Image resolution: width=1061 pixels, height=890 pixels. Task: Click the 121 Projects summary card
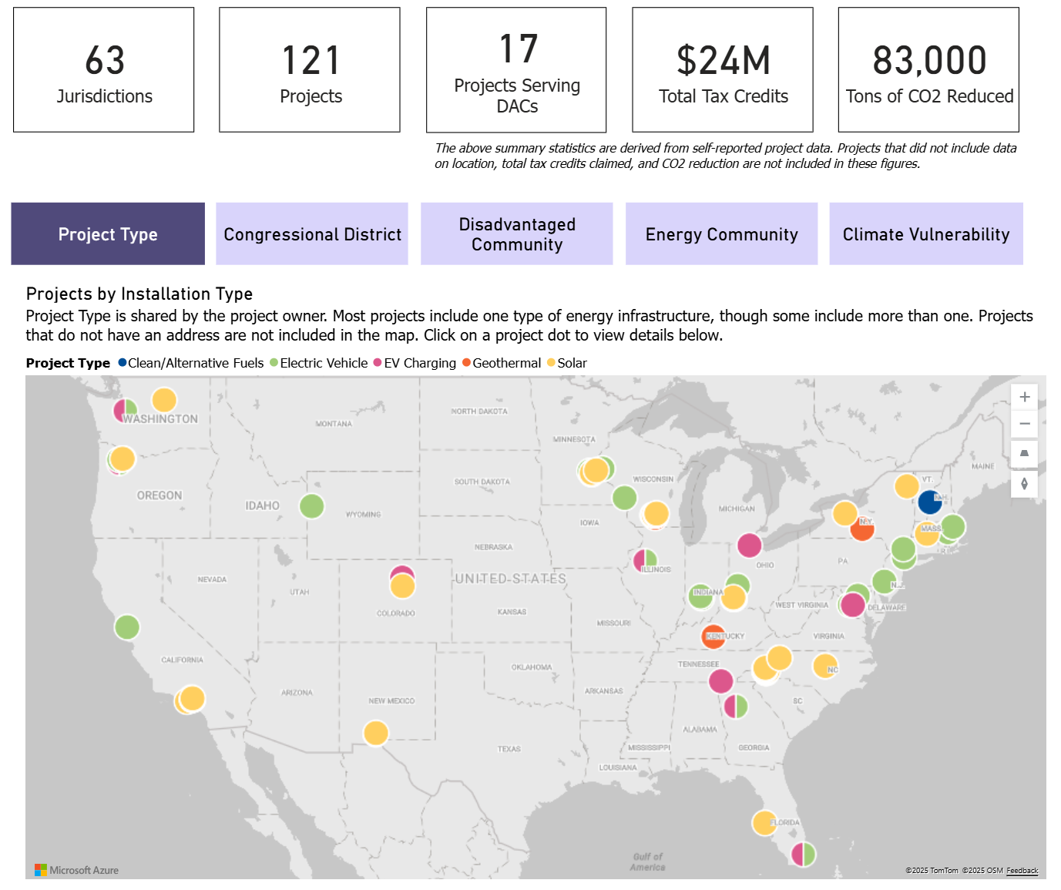(x=310, y=70)
